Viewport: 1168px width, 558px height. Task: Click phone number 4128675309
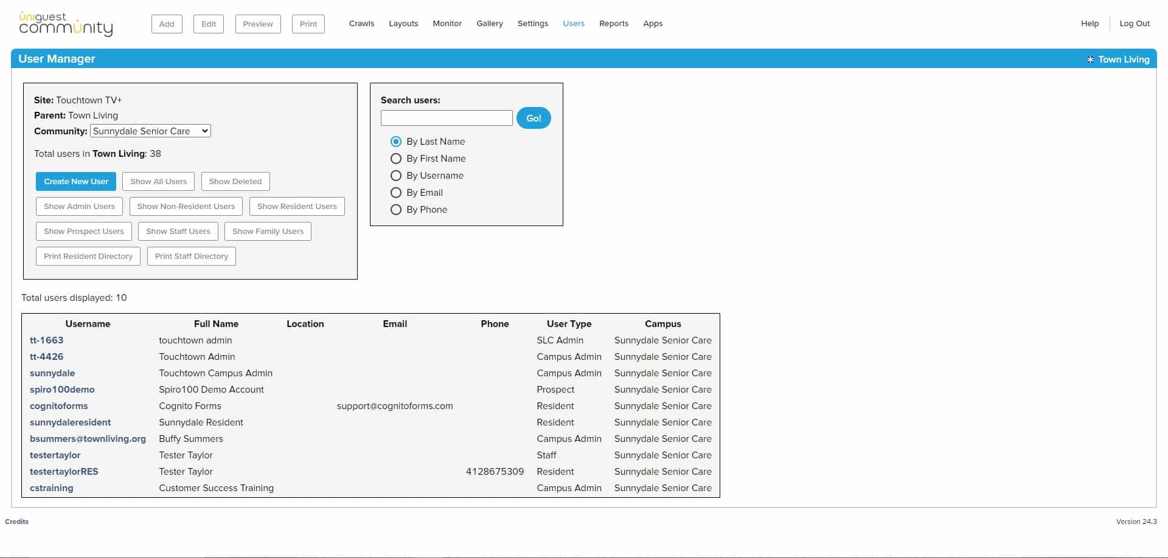495,472
